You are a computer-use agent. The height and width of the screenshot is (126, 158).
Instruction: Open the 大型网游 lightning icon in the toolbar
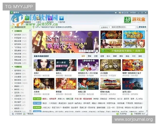pyautogui.click(x=61, y=18)
